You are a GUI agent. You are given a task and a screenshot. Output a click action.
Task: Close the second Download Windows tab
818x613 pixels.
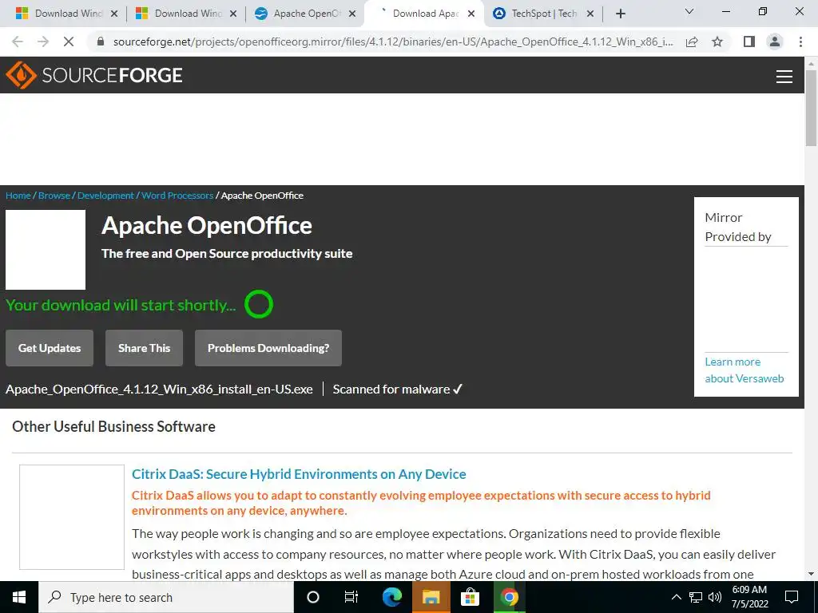[x=233, y=14]
